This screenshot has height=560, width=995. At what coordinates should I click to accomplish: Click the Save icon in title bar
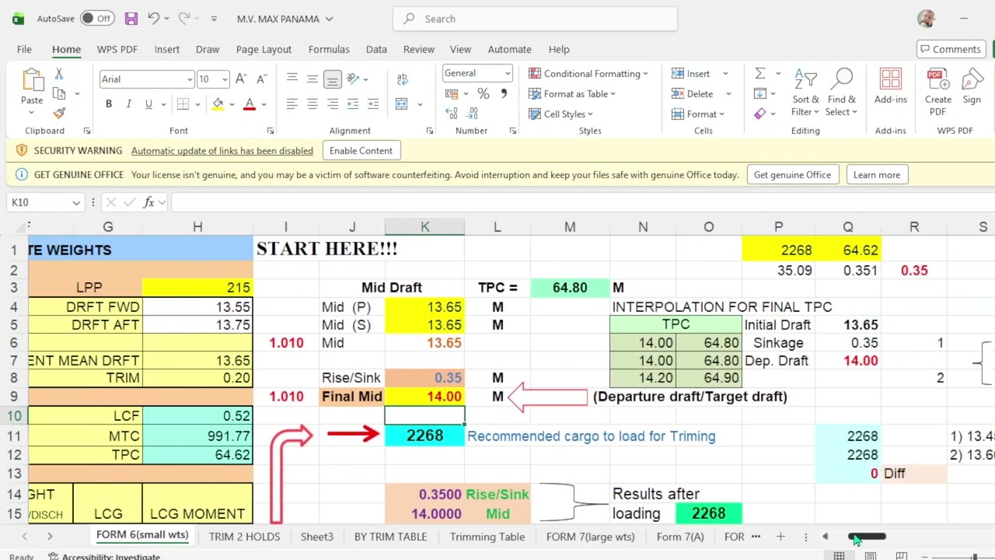click(x=131, y=19)
